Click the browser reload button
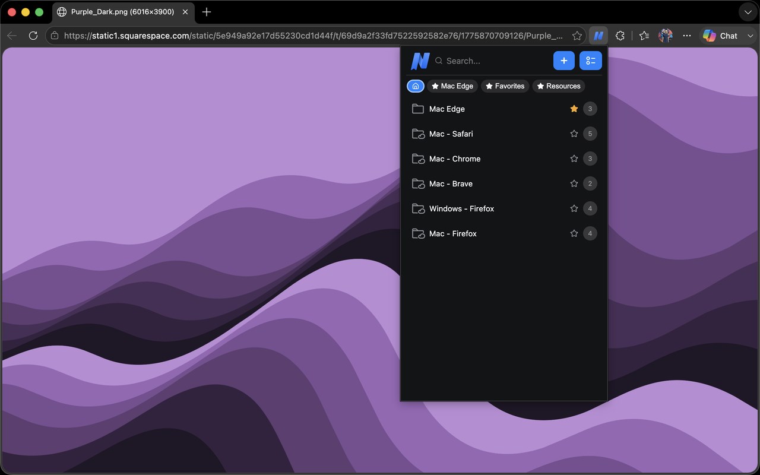The image size is (760, 475). (33, 36)
